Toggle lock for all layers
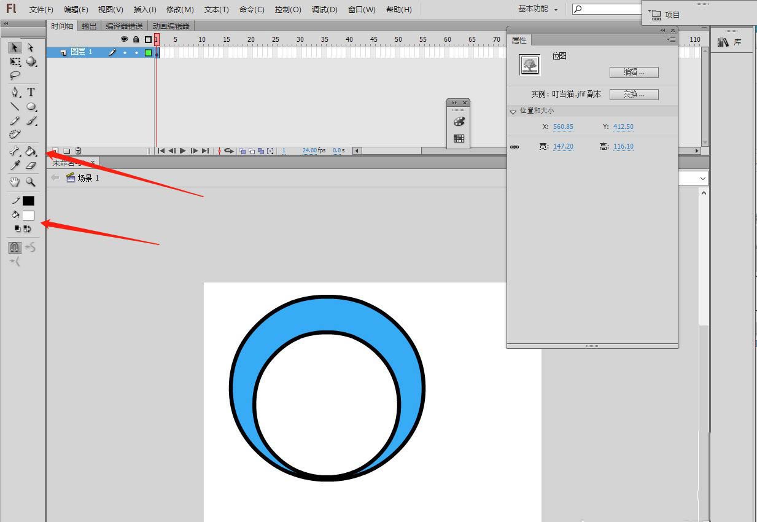 pos(136,39)
